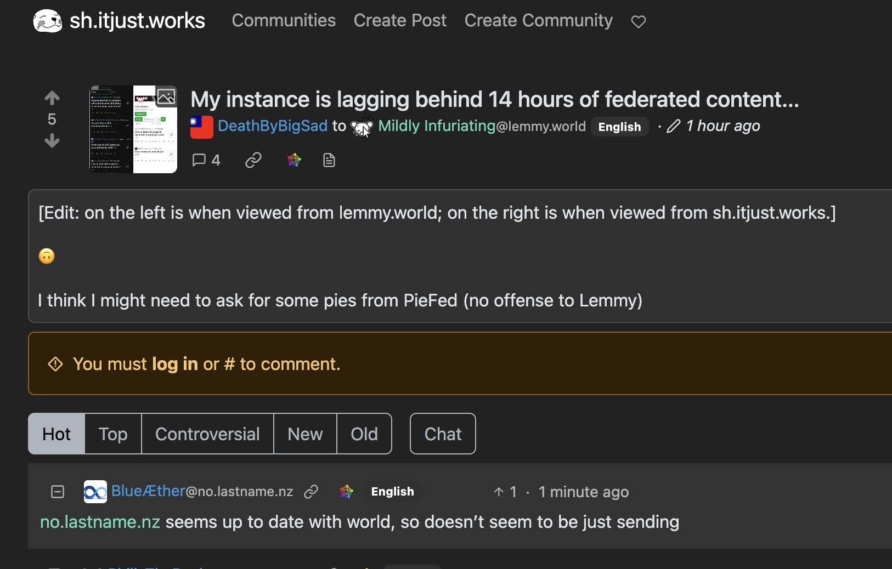Click the 'log in' link
892x569 pixels.
[174, 364]
